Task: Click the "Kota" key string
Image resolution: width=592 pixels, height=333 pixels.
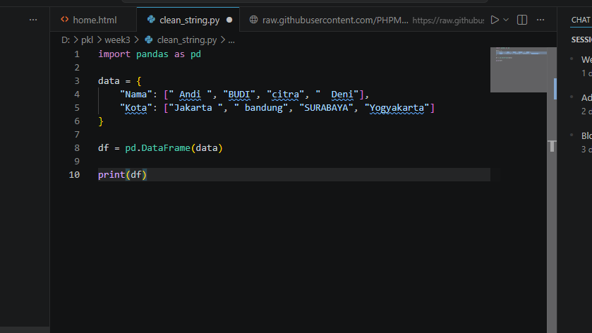Action: pyautogui.click(x=136, y=108)
